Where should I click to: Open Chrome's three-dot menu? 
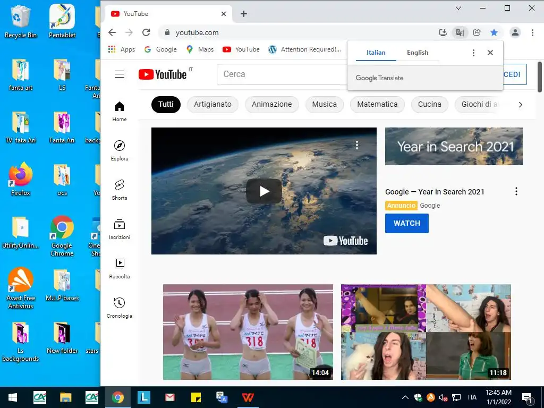532,32
